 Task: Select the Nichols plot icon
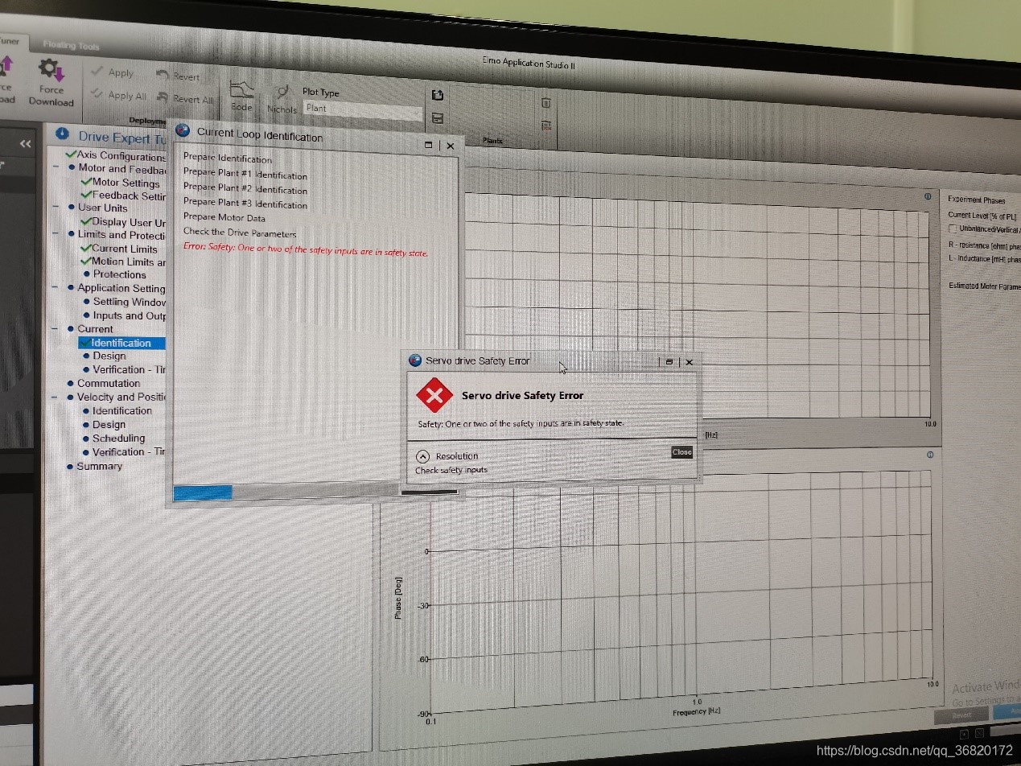point(282,93)
